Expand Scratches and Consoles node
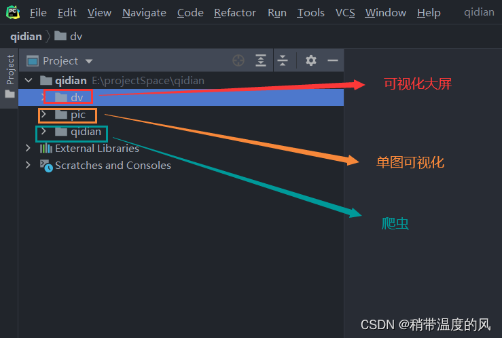The image size is (502, 338). [28, 165]
